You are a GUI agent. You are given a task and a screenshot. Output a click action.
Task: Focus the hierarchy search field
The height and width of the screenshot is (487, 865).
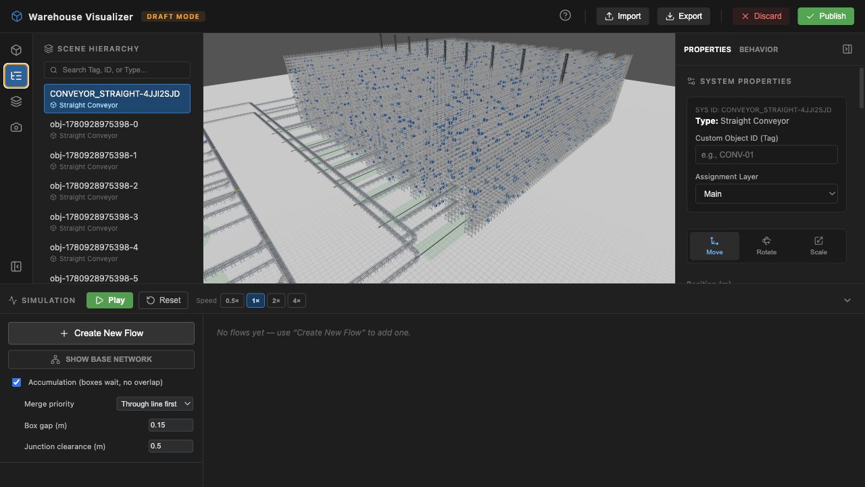117,70
